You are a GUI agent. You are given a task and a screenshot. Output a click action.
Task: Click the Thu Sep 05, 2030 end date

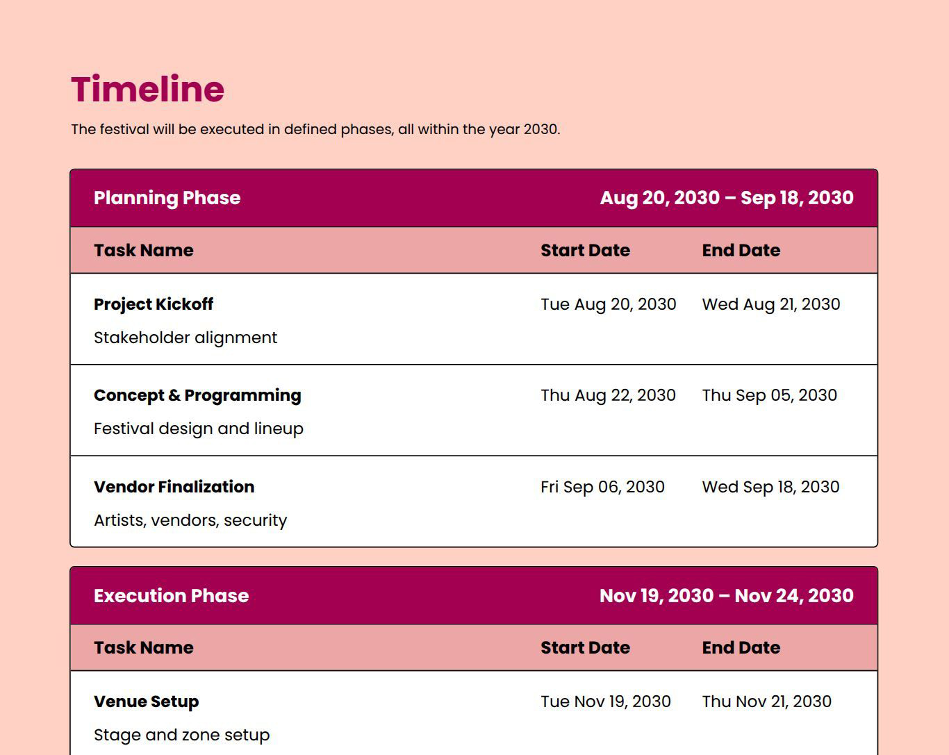click(769, 395)
